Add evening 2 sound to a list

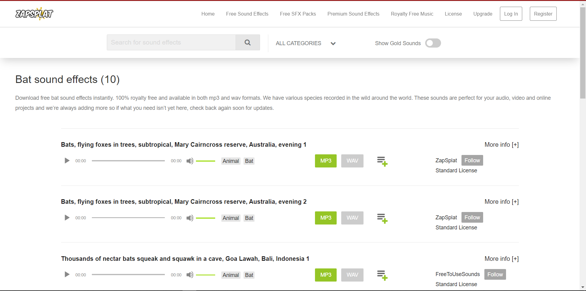[382, 218]
